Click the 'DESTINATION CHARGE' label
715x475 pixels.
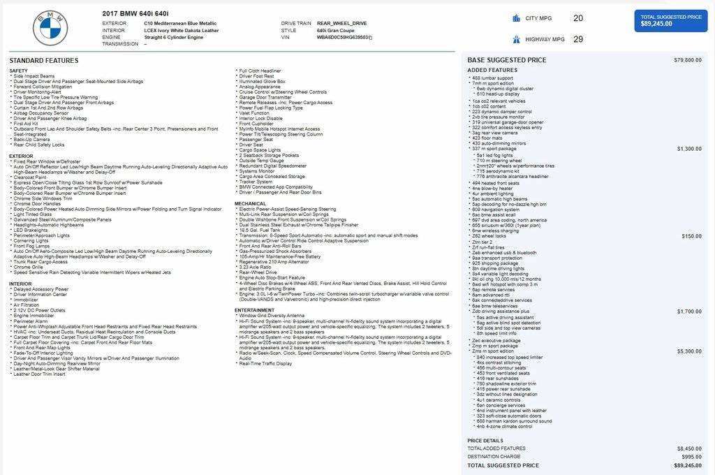(494, 457)
